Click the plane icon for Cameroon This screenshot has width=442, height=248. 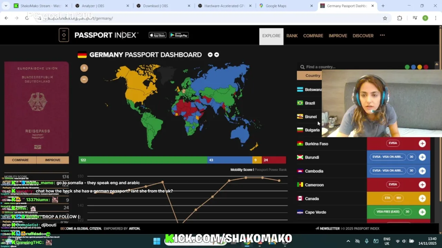point(422,185)
